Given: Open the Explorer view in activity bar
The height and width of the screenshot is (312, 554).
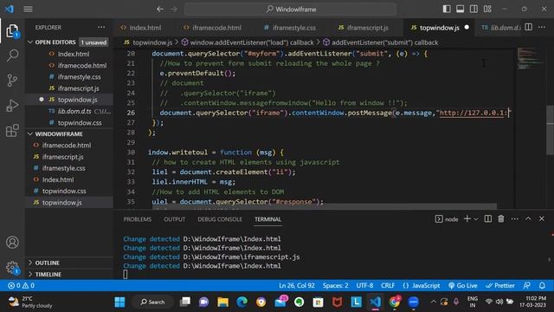Looking at the screenshot, I should (x=12, y=31).
